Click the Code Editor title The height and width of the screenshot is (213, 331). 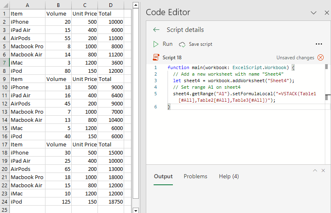168,12
